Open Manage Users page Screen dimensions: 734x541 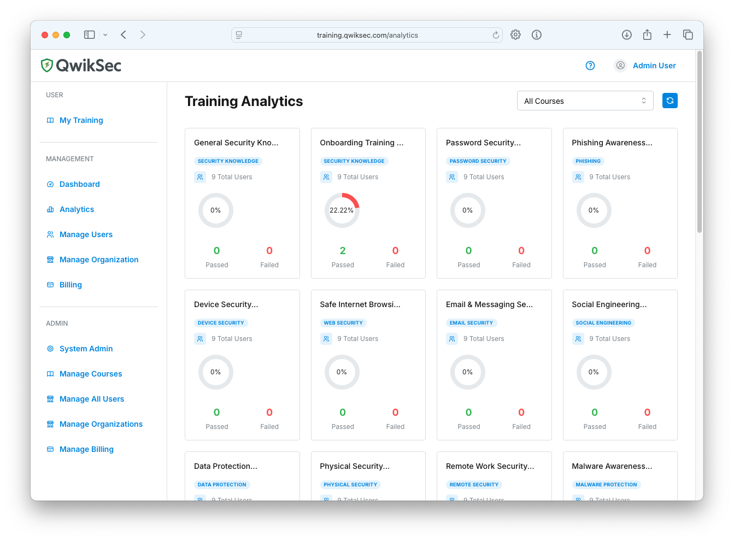86,234
